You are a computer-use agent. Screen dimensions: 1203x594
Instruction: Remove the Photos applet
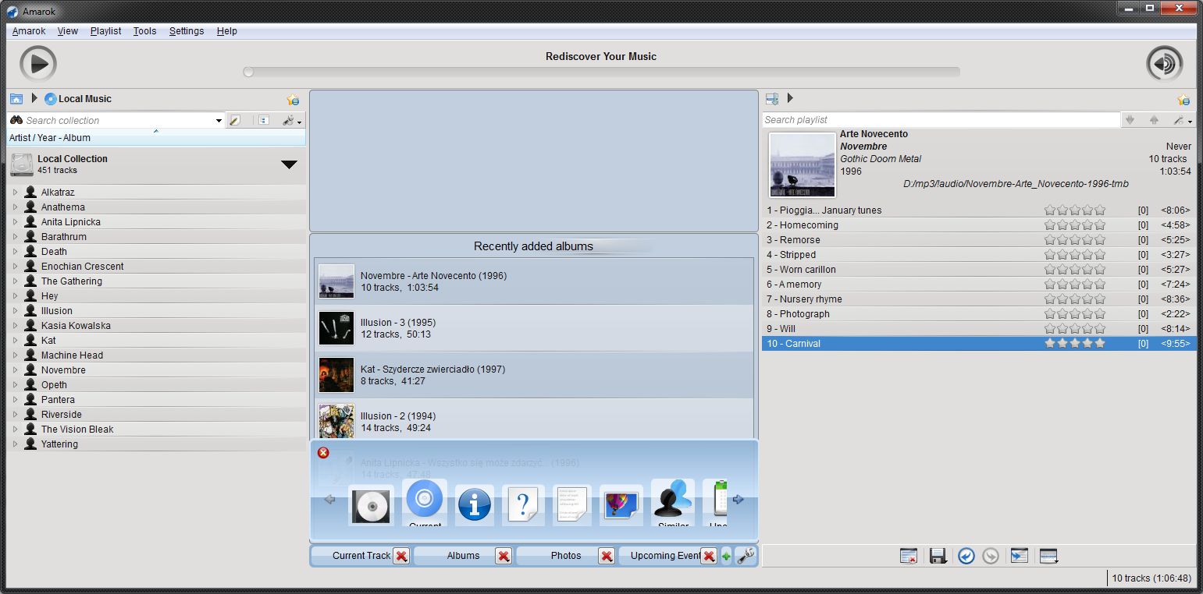point(607,556)
